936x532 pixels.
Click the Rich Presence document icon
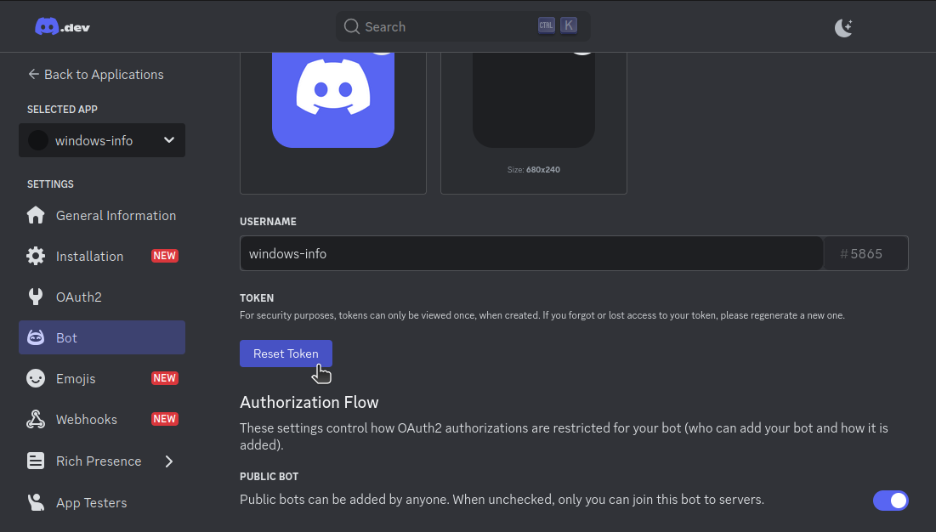tap(36, 461)
